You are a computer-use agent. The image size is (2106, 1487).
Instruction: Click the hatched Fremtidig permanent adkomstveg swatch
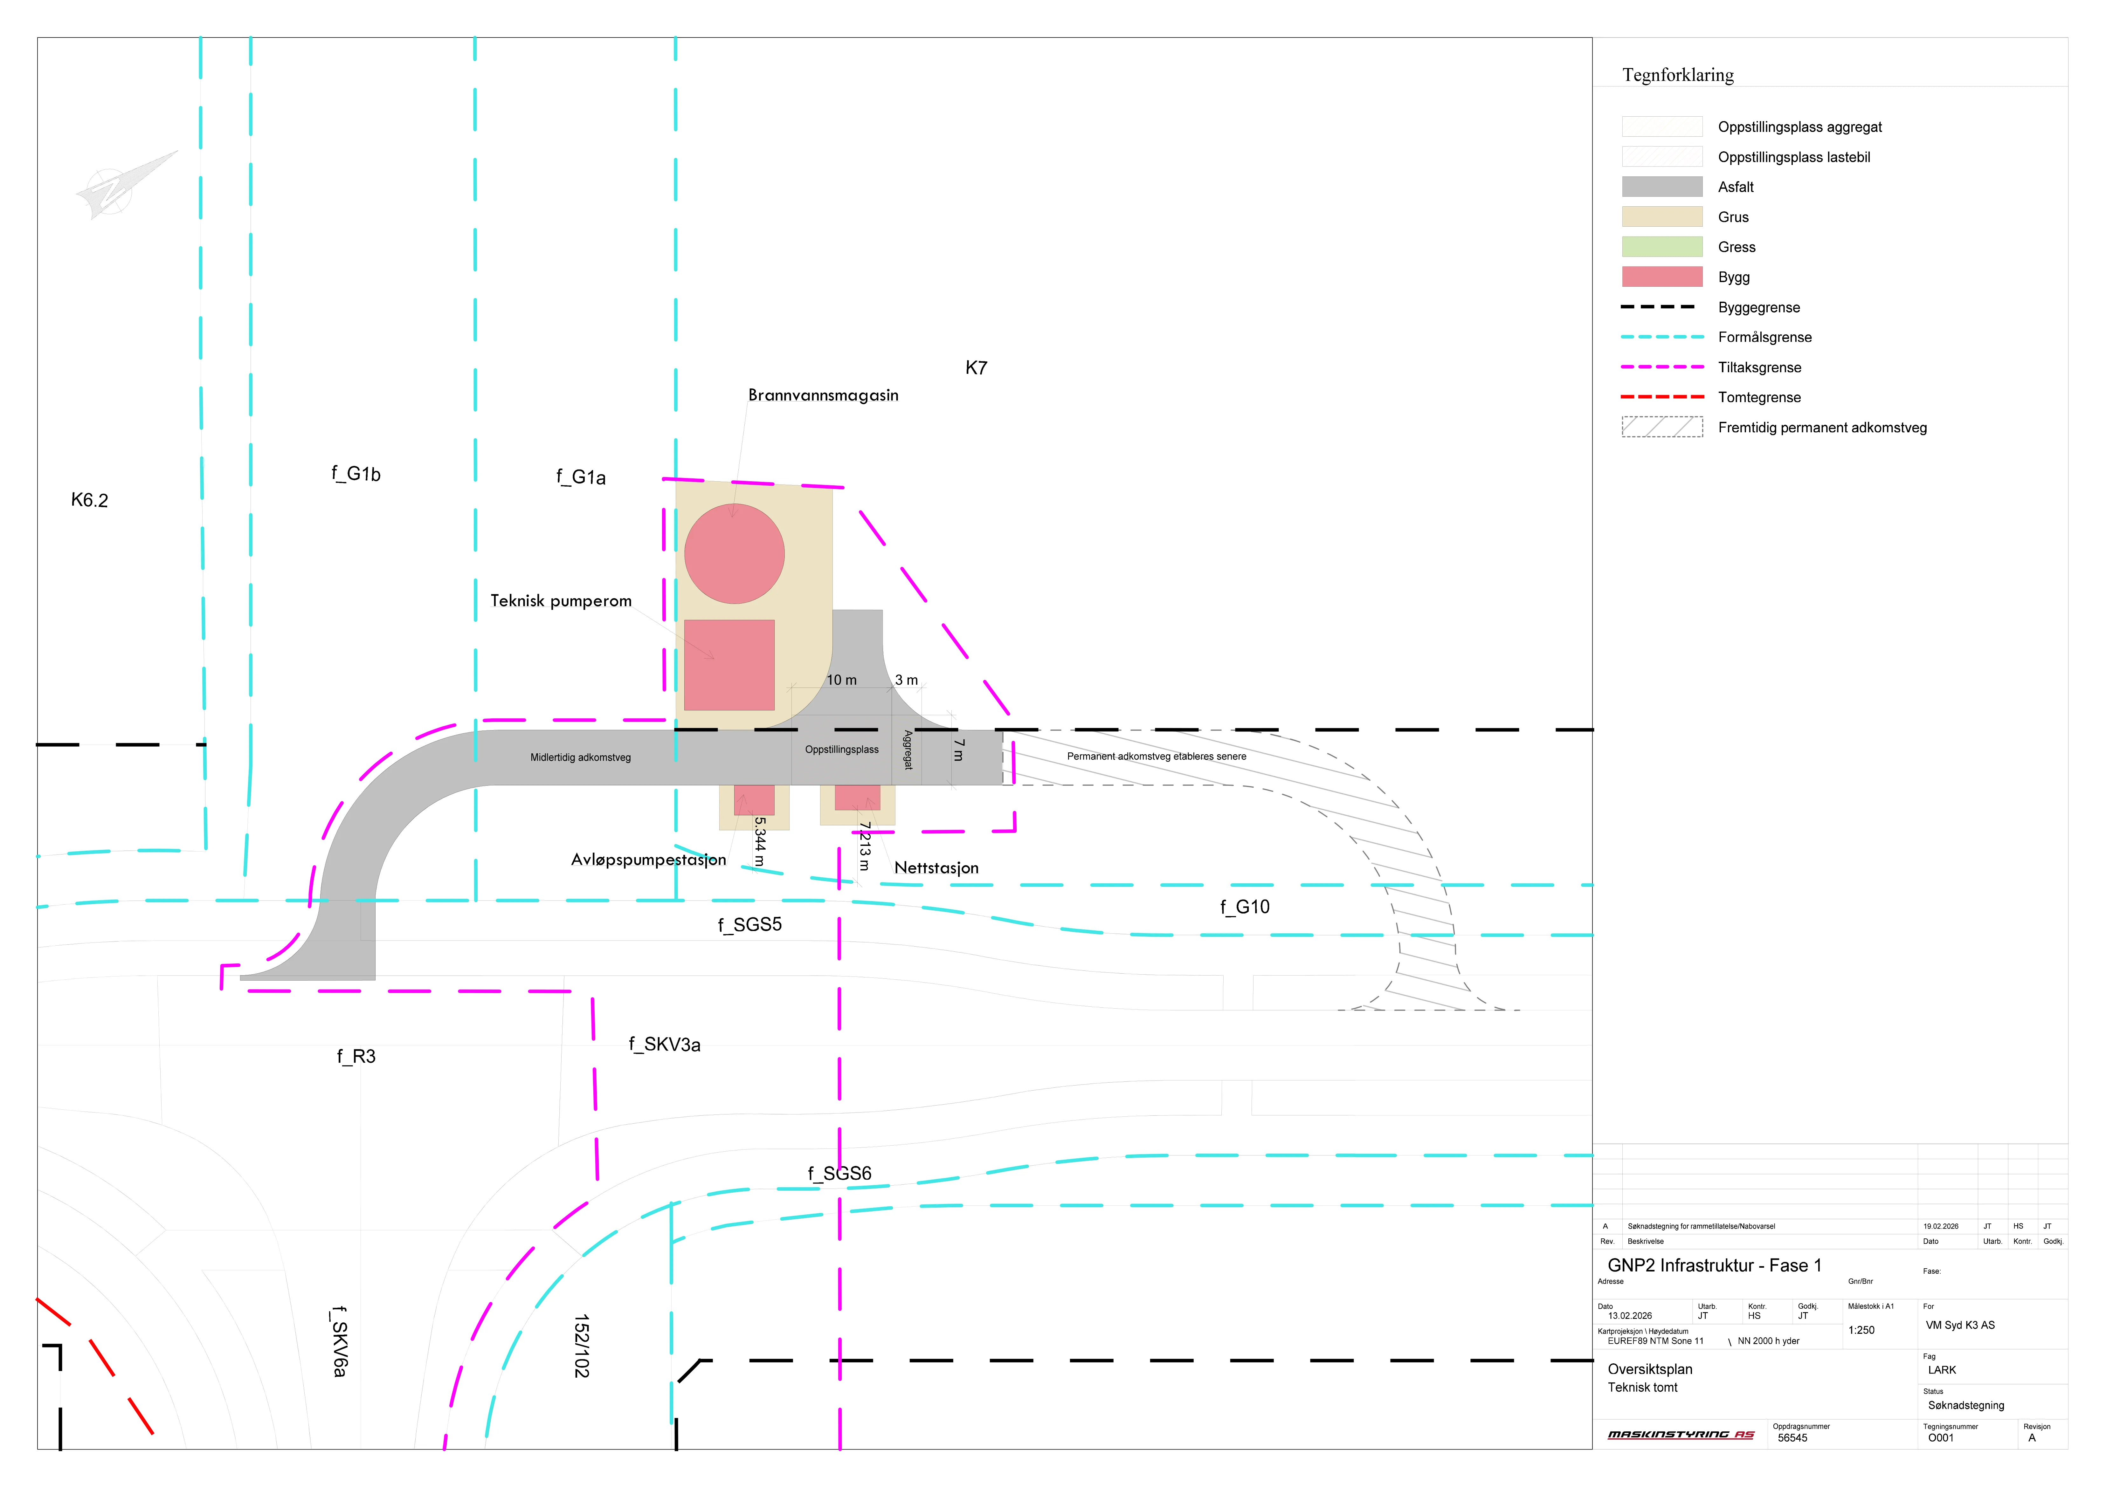(1662, 427)
